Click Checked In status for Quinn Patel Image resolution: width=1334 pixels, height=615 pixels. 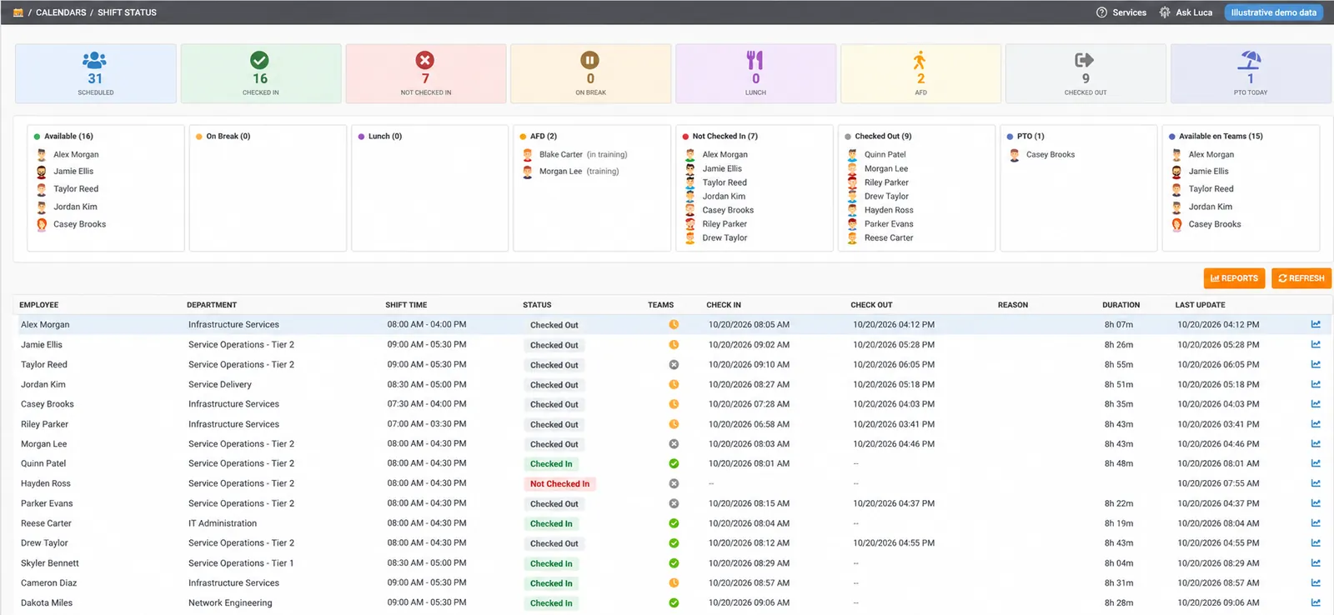(551, 464)
